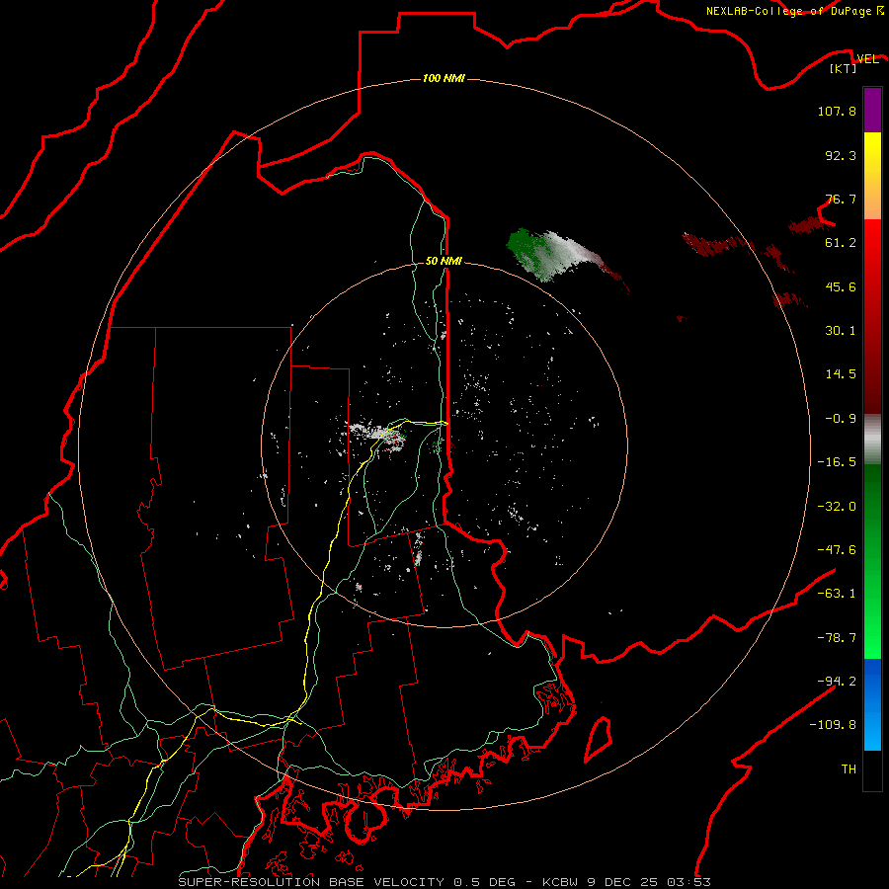The width and height of the screenshot is (889, 889).
Task: Click the 61.2 velocity scale value
Action: (841, 243)
